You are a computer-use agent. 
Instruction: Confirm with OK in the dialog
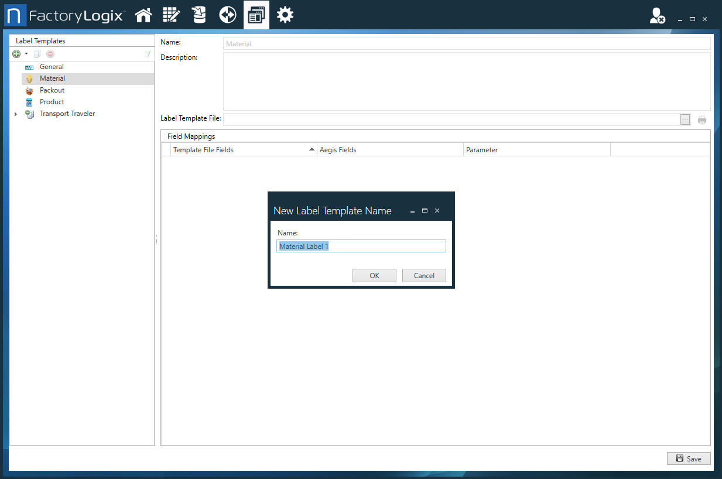click(374, 275)
